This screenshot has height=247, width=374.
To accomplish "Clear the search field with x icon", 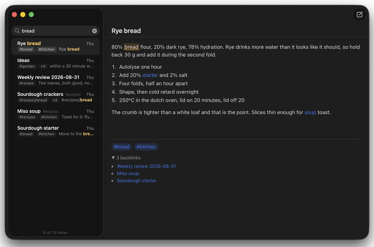I will click(x=95, y=31).
